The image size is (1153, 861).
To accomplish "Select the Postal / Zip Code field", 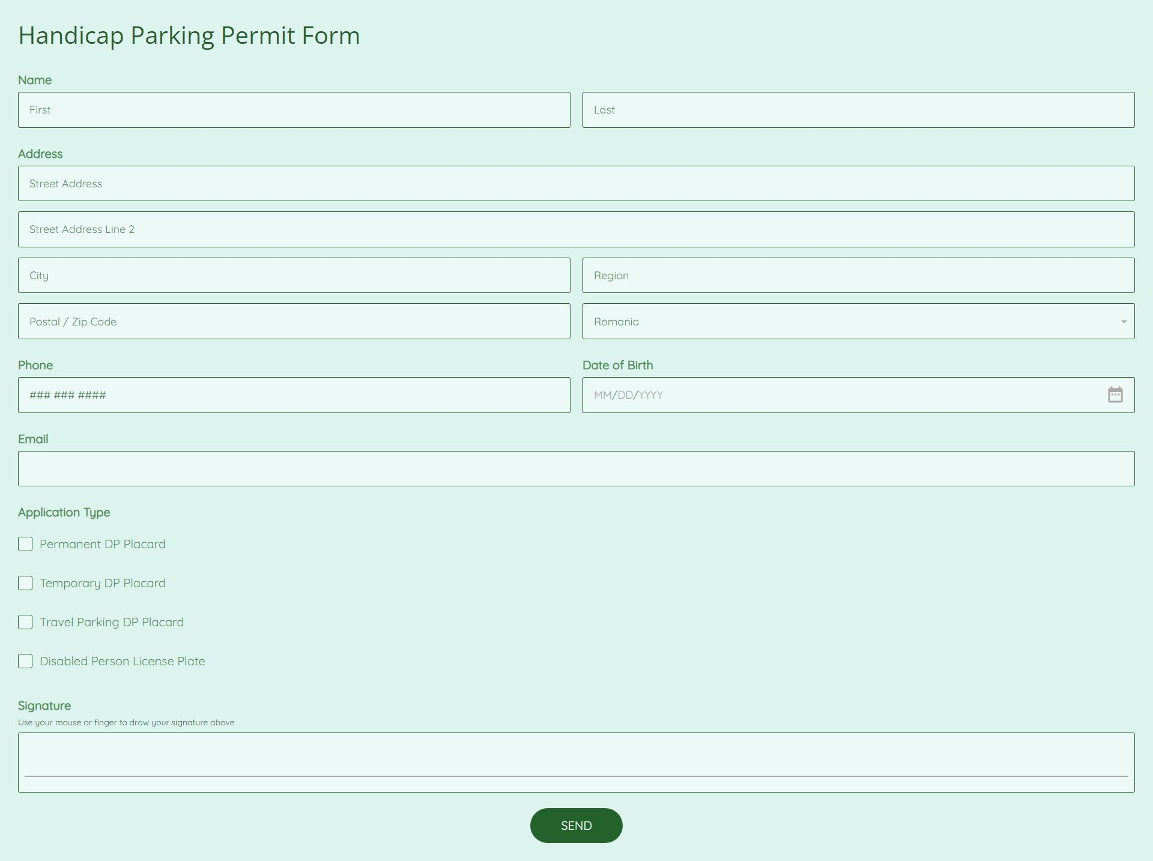I will pos(294,322).
